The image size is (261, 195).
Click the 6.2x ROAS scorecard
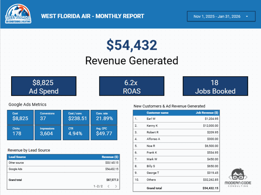(x=131, y=86)
